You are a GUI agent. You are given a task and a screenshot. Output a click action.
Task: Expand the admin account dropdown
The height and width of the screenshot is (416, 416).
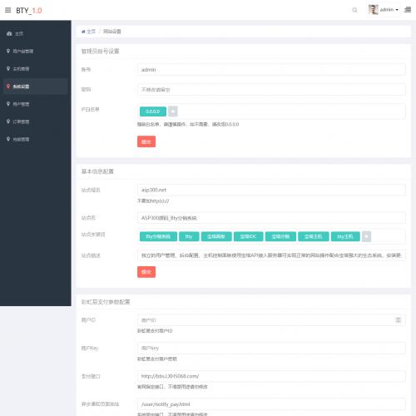(389, 10)
